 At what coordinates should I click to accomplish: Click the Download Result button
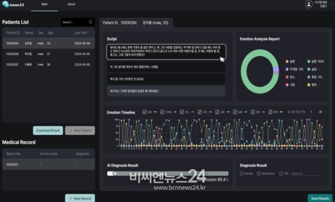(48, 131)
